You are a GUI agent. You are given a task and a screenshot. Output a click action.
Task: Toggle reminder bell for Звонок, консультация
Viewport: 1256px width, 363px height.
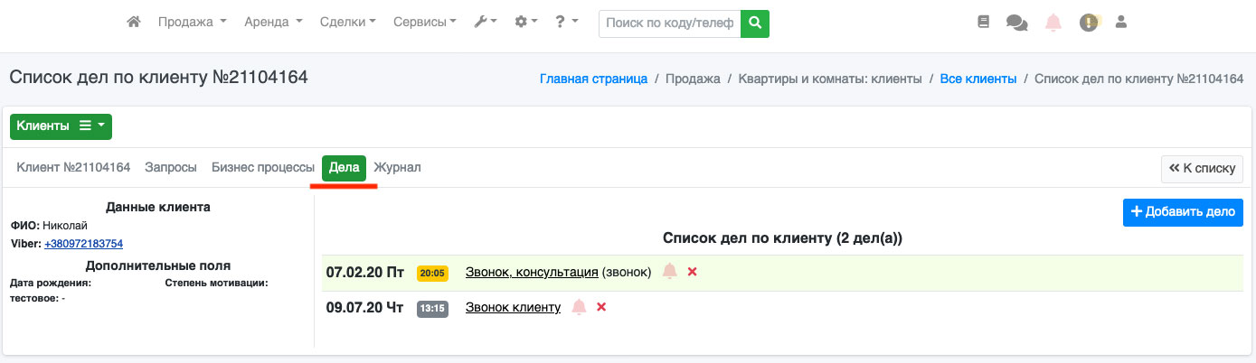(669, 272)
